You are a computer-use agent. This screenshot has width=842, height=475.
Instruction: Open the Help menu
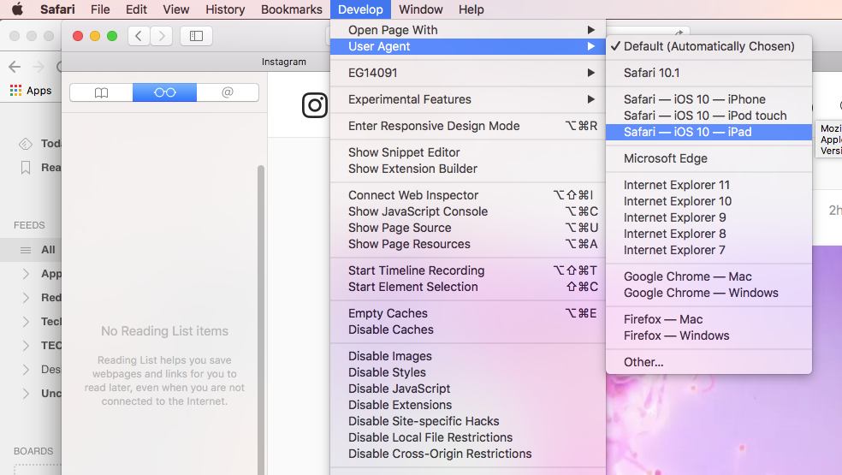(471, 9)
